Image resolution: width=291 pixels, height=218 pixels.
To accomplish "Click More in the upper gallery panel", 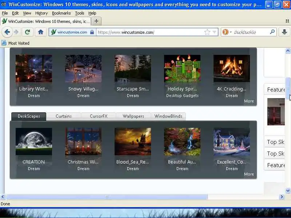I will click(x=249, y=101).
